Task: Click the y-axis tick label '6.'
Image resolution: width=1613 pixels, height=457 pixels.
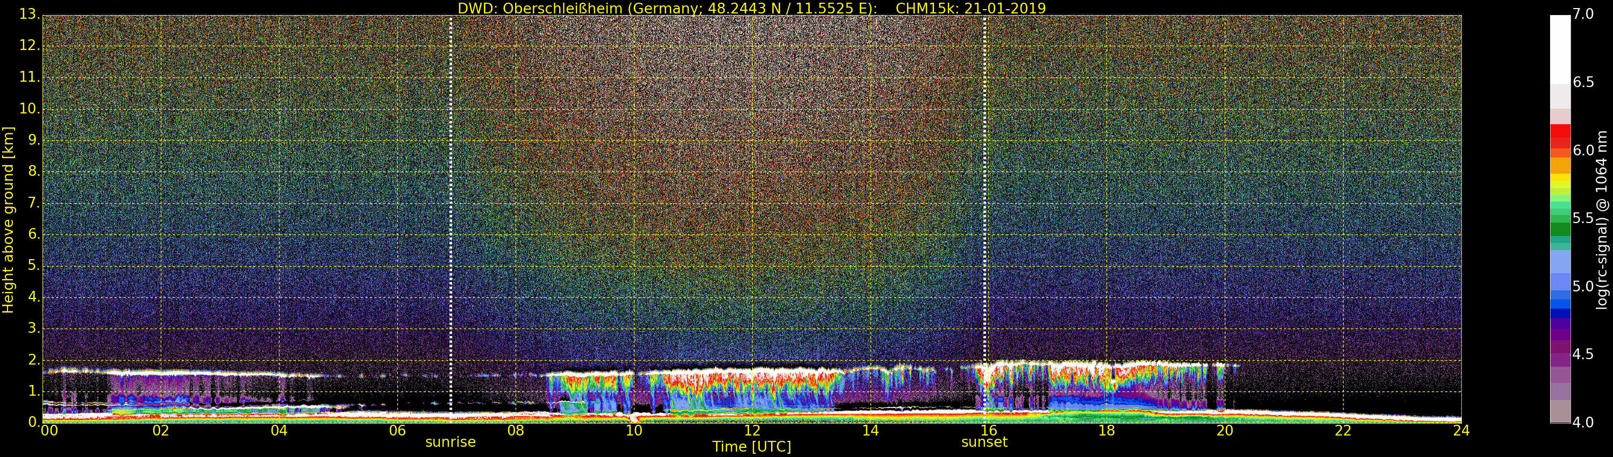Action: (34, 234)
